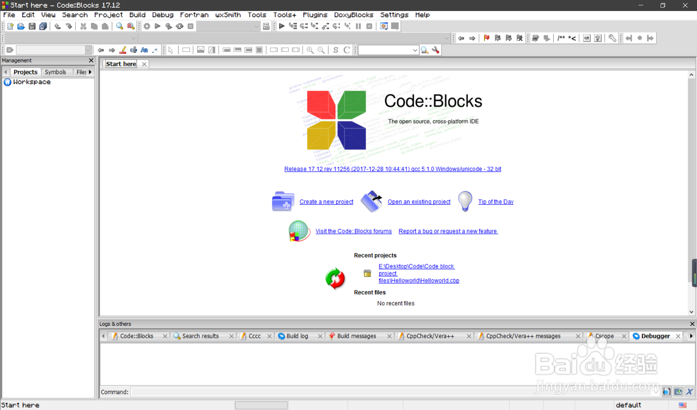
Task: Click the Cut scissors icon
Action: point(83,26)
